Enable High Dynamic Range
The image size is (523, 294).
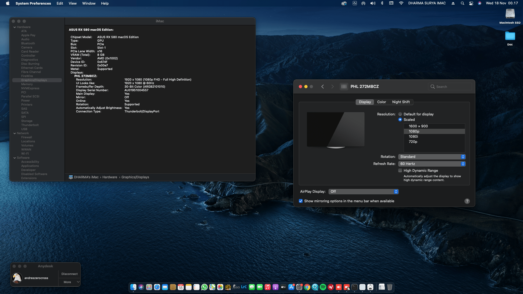click(400, 170)
